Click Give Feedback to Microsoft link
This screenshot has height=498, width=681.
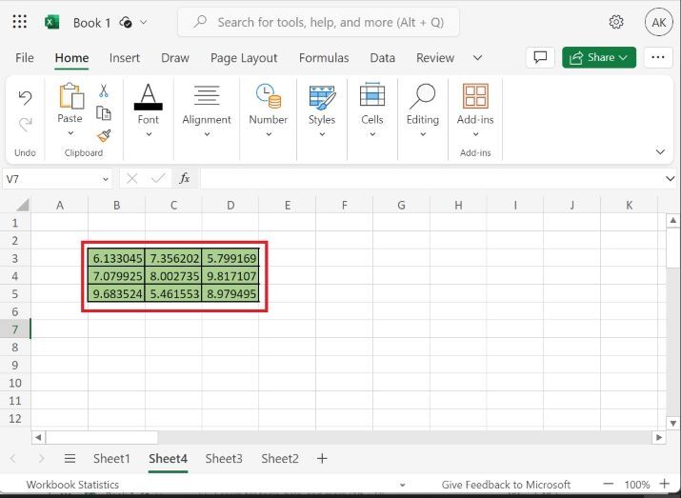(506, 485)
